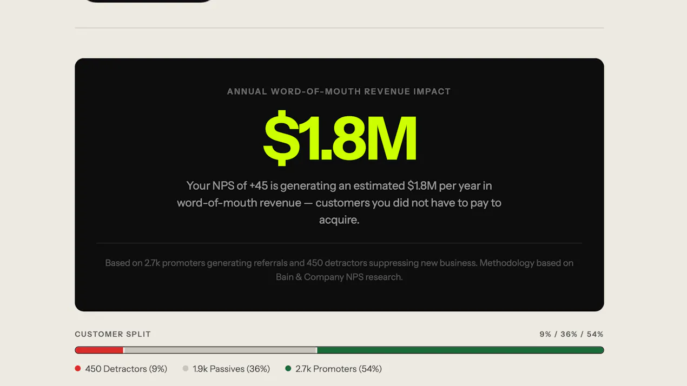Click the 2.7k Promoters (54%) legend label
687x386 pixels.
(x=339, y=369)
